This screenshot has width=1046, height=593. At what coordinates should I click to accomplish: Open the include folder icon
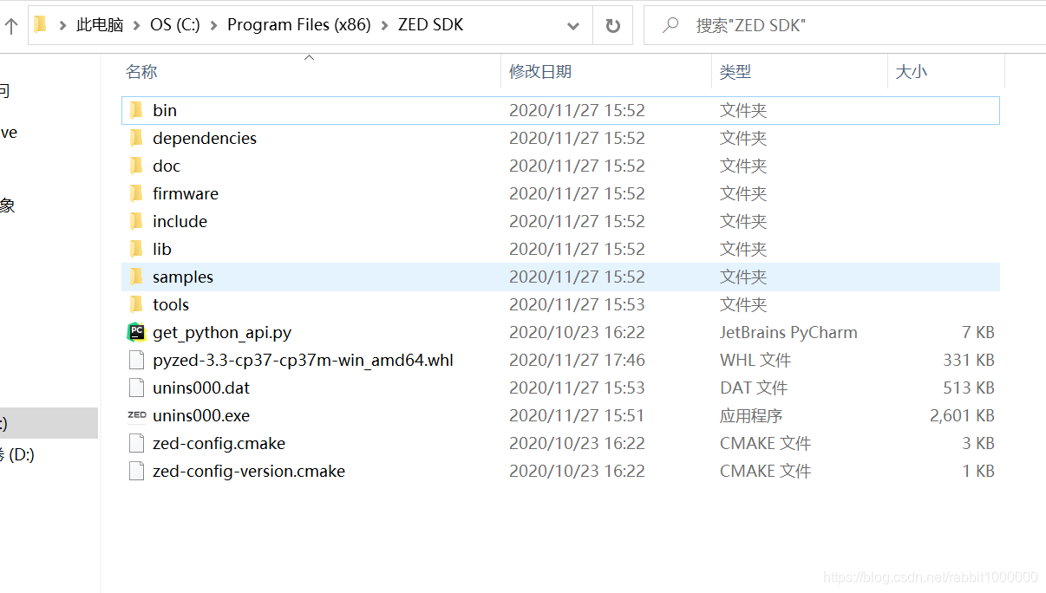coord(137,221)
